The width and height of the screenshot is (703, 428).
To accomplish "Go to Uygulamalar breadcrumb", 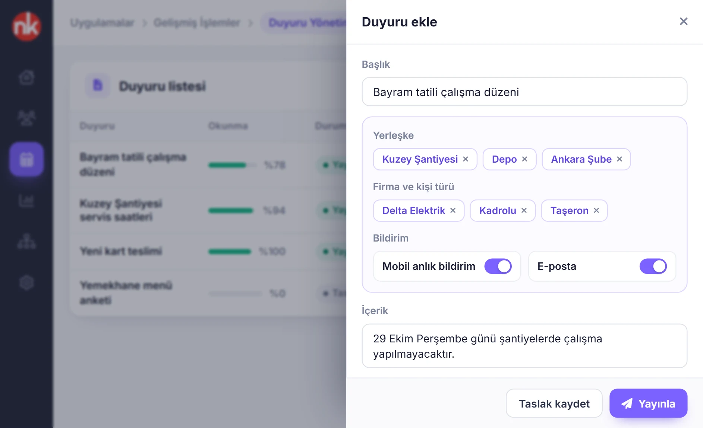I will (x=102, y=23).
